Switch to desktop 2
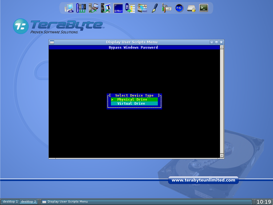273x205 pixels. tap(28, 202)
